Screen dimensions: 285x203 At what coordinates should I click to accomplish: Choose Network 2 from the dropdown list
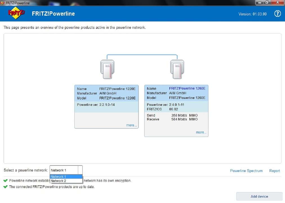click(66, 181)
